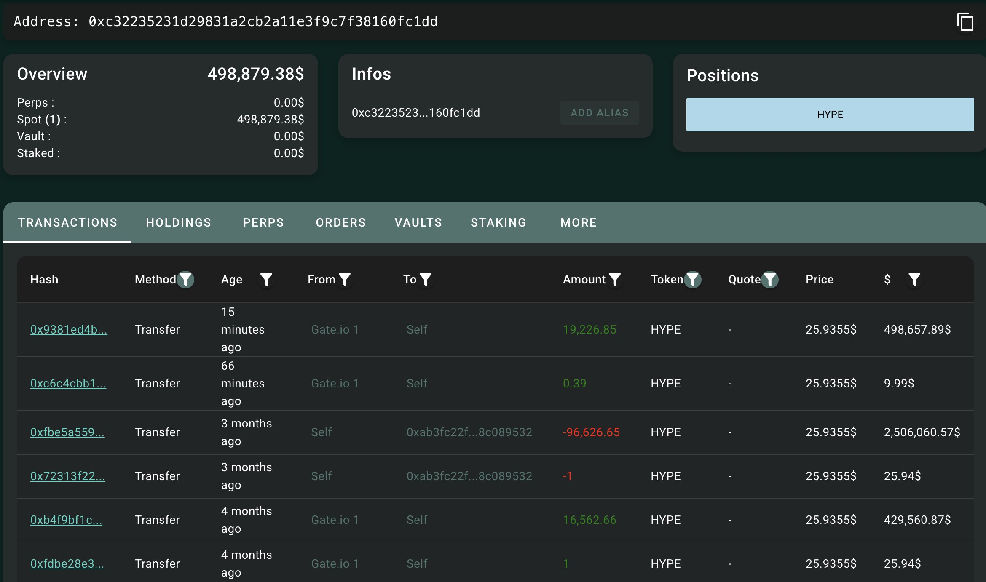The image size is (986, 582).
Task: Expand the More tab menu
Action: tap(579, 222)
